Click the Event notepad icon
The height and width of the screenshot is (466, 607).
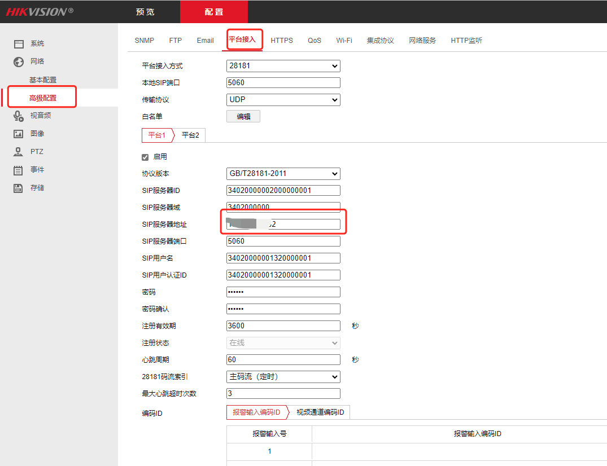point(19,170)
